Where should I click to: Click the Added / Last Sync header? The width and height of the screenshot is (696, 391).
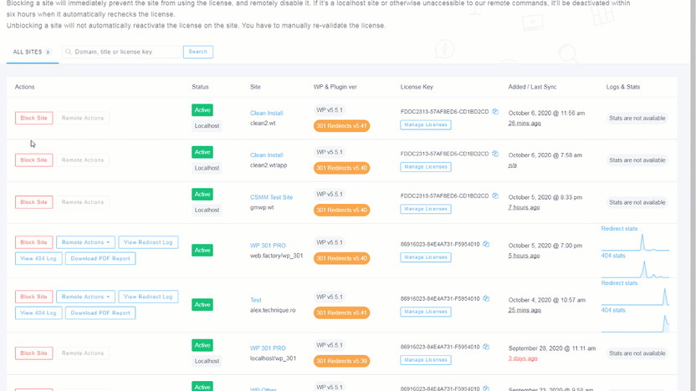tap(532, 87)
